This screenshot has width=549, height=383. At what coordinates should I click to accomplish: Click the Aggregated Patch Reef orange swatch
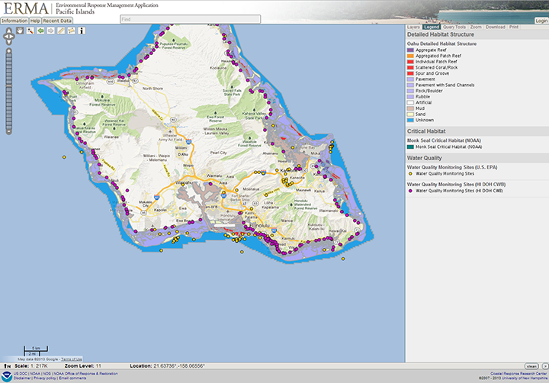[410, 56]
